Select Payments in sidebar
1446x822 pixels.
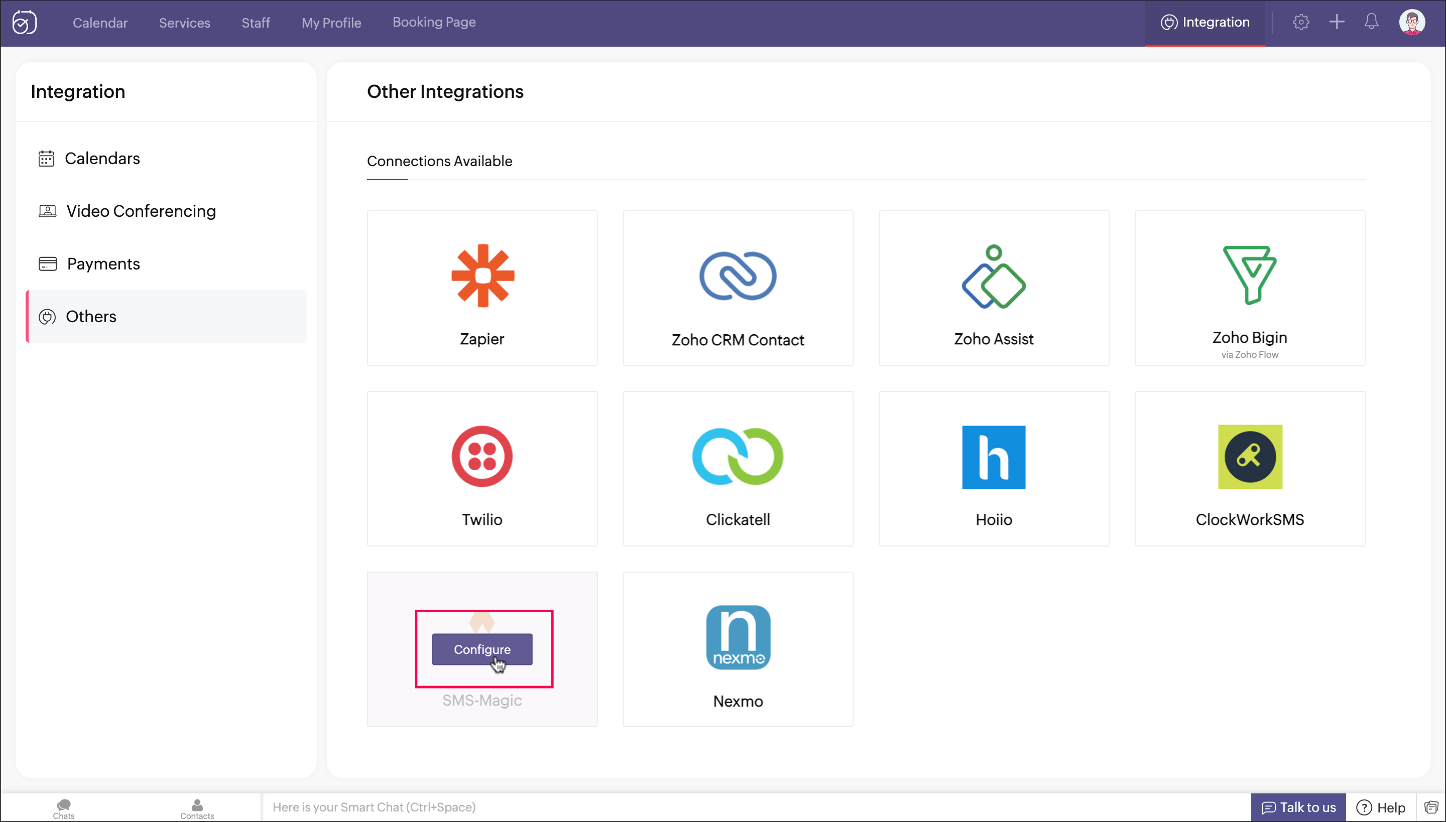click(166, 263)
